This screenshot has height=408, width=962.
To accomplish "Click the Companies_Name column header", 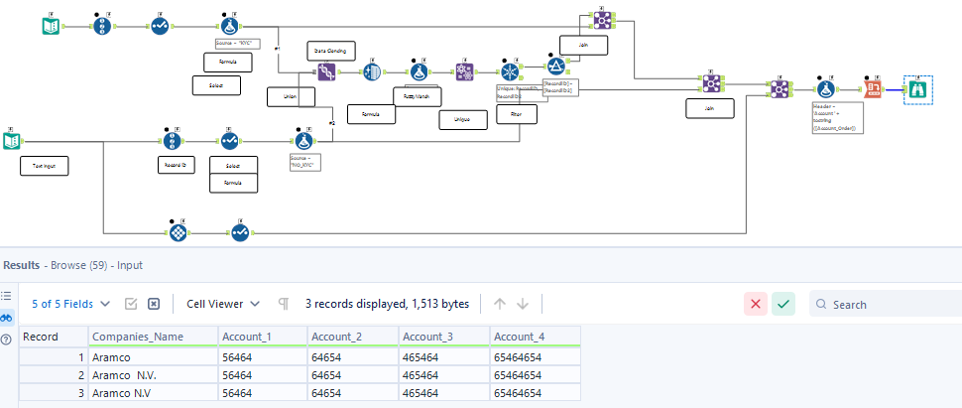I will (154, 337).
